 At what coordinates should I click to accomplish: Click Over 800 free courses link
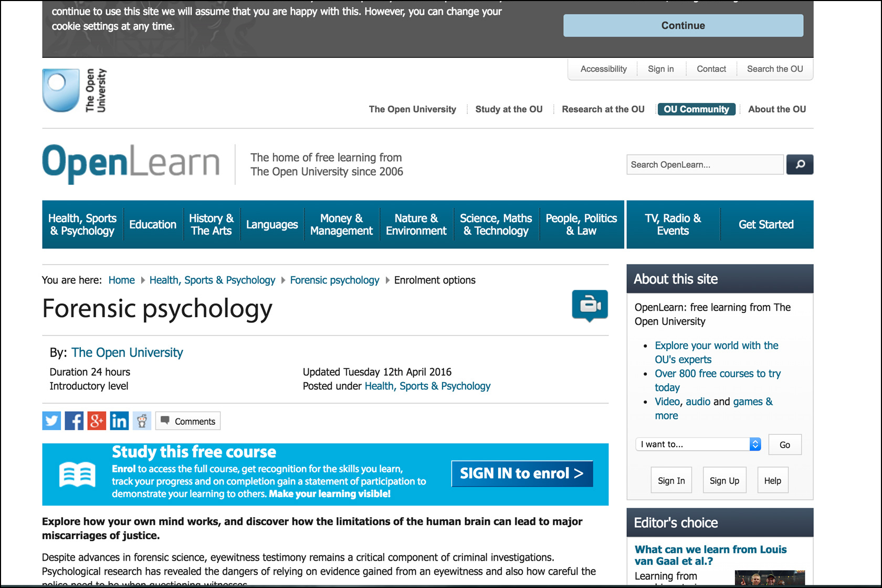tap(717, 381)
